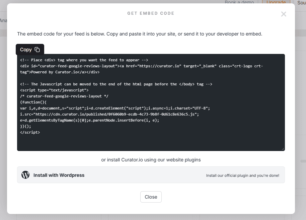
Task: Click the Close button at the bottom
Action: point(151,197)
